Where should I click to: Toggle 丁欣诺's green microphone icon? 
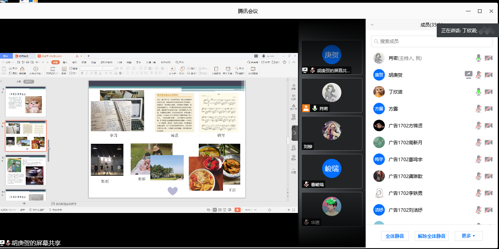coord(478,92)
